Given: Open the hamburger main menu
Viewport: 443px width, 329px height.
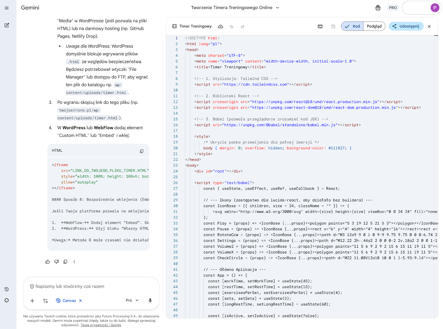Looking at the screenshot, I should 7,8.
